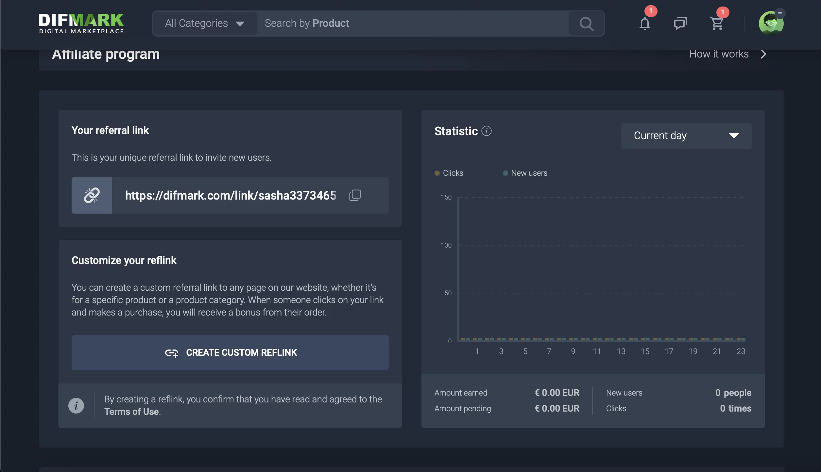Go to DIFMARK home logo
The height and width of the screenshot is (472, 821).
click(x=81, y=24)
